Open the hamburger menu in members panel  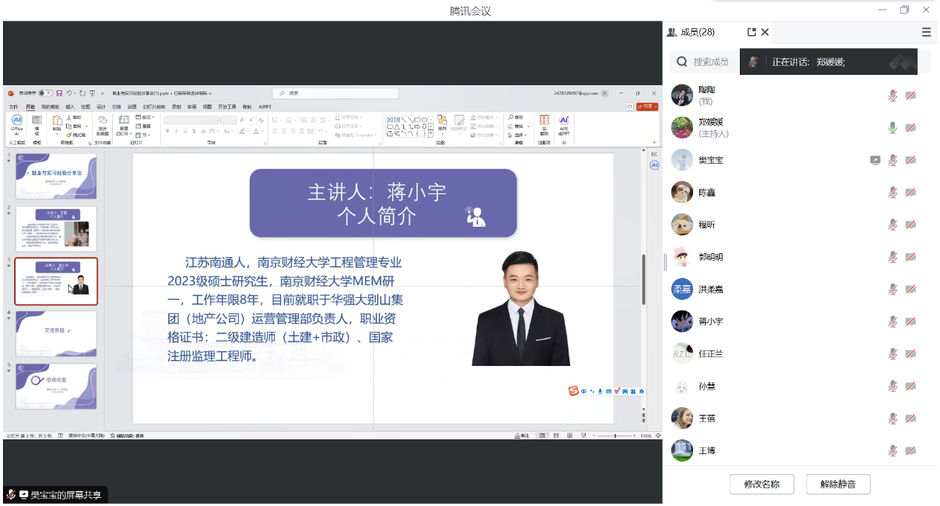point(926,32)
